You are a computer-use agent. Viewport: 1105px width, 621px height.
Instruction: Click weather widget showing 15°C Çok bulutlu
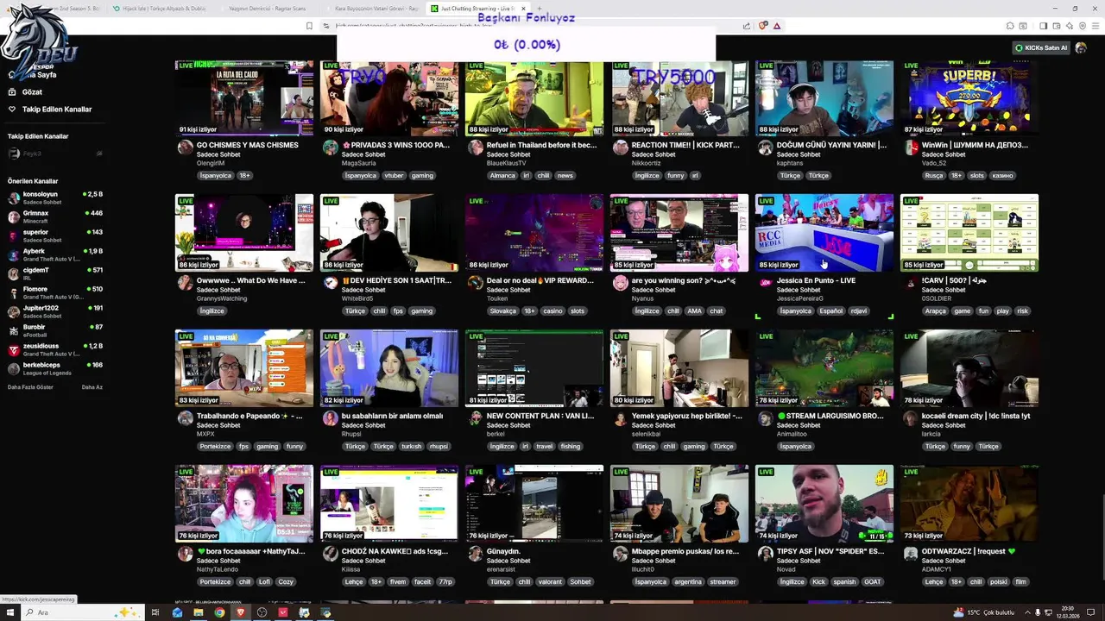pyautogui.click(x=985, y=612)
